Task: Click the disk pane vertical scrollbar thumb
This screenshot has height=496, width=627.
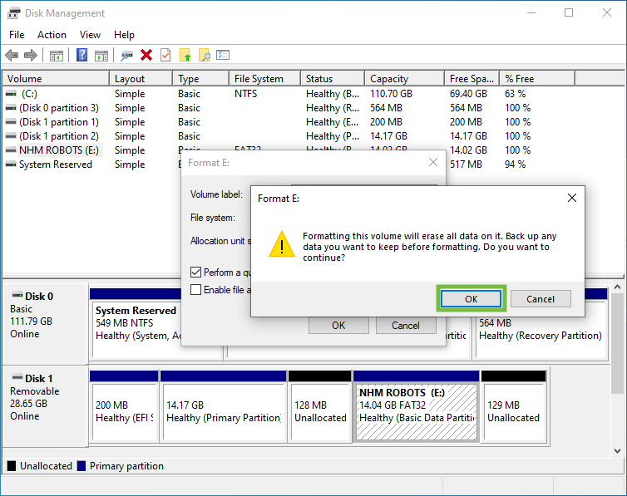Action: (x=617, y=343)
